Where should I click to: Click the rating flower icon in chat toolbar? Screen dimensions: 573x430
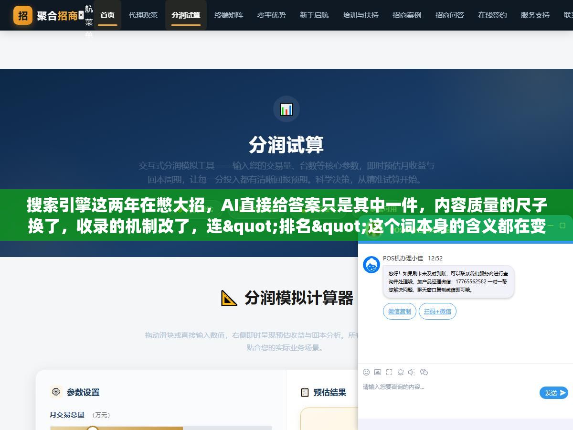tap(401, 372)
